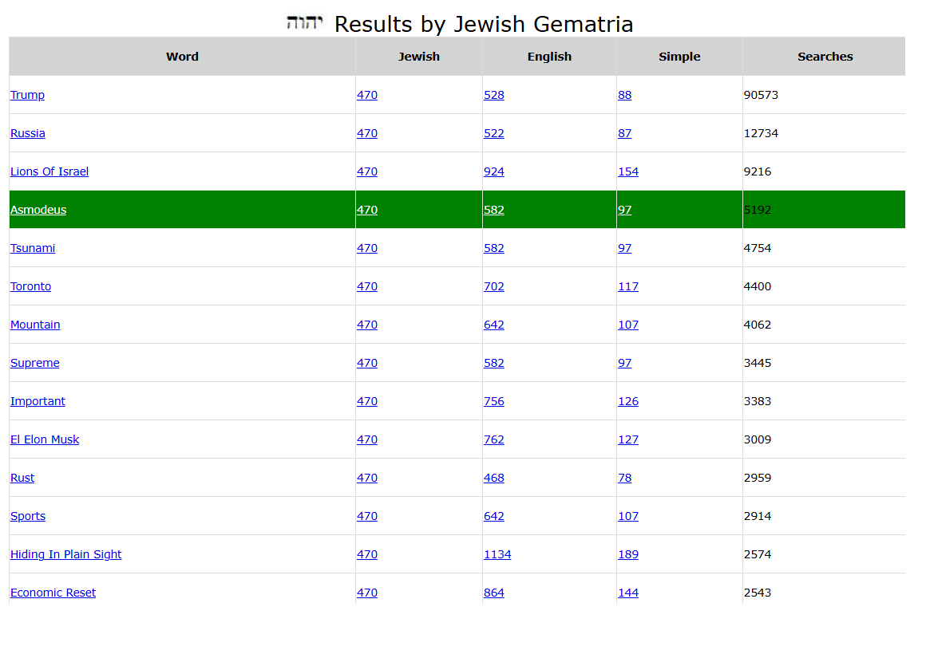The image size is (926, 654).
Task: Click English value 762 for El Elon Musk
Action: click(x=494, y=439)
